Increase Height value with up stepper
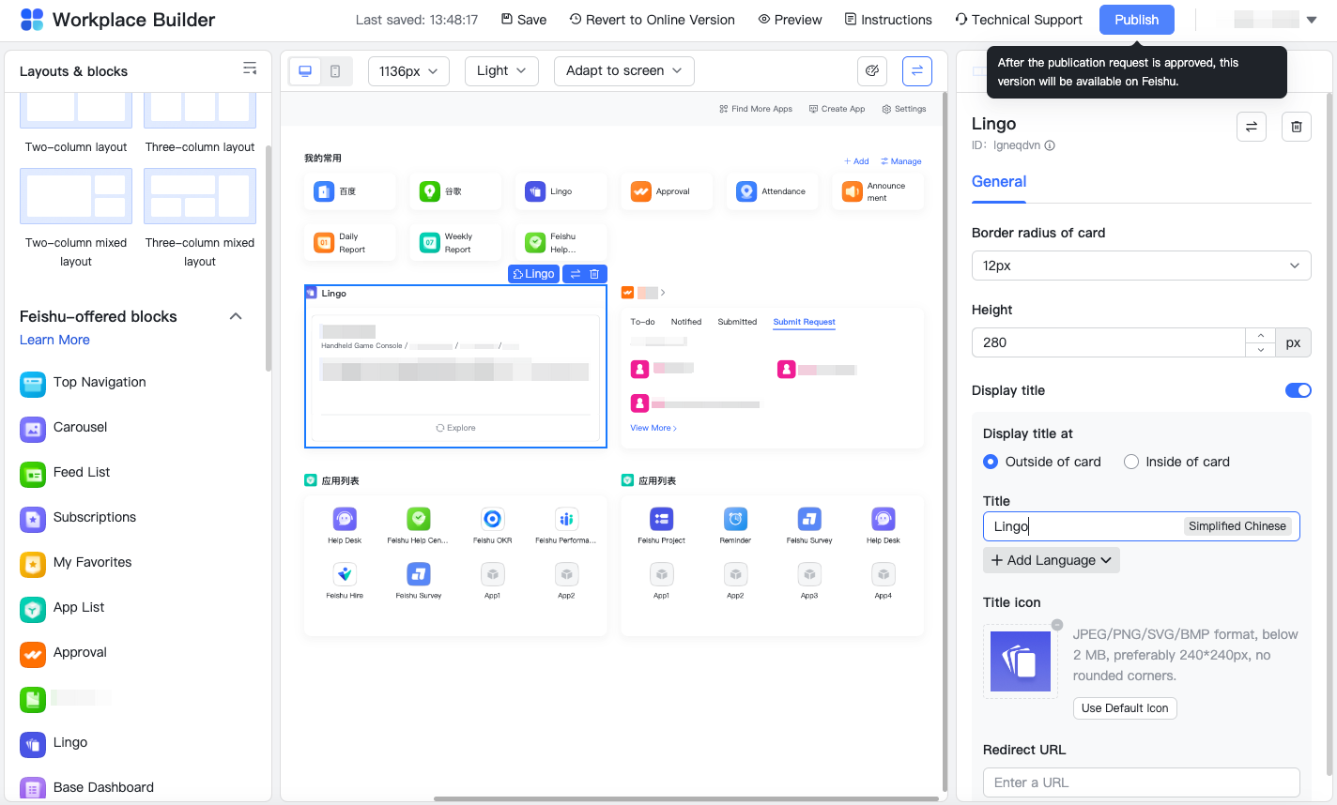The image size is (1337, 805). [1260, 336]
